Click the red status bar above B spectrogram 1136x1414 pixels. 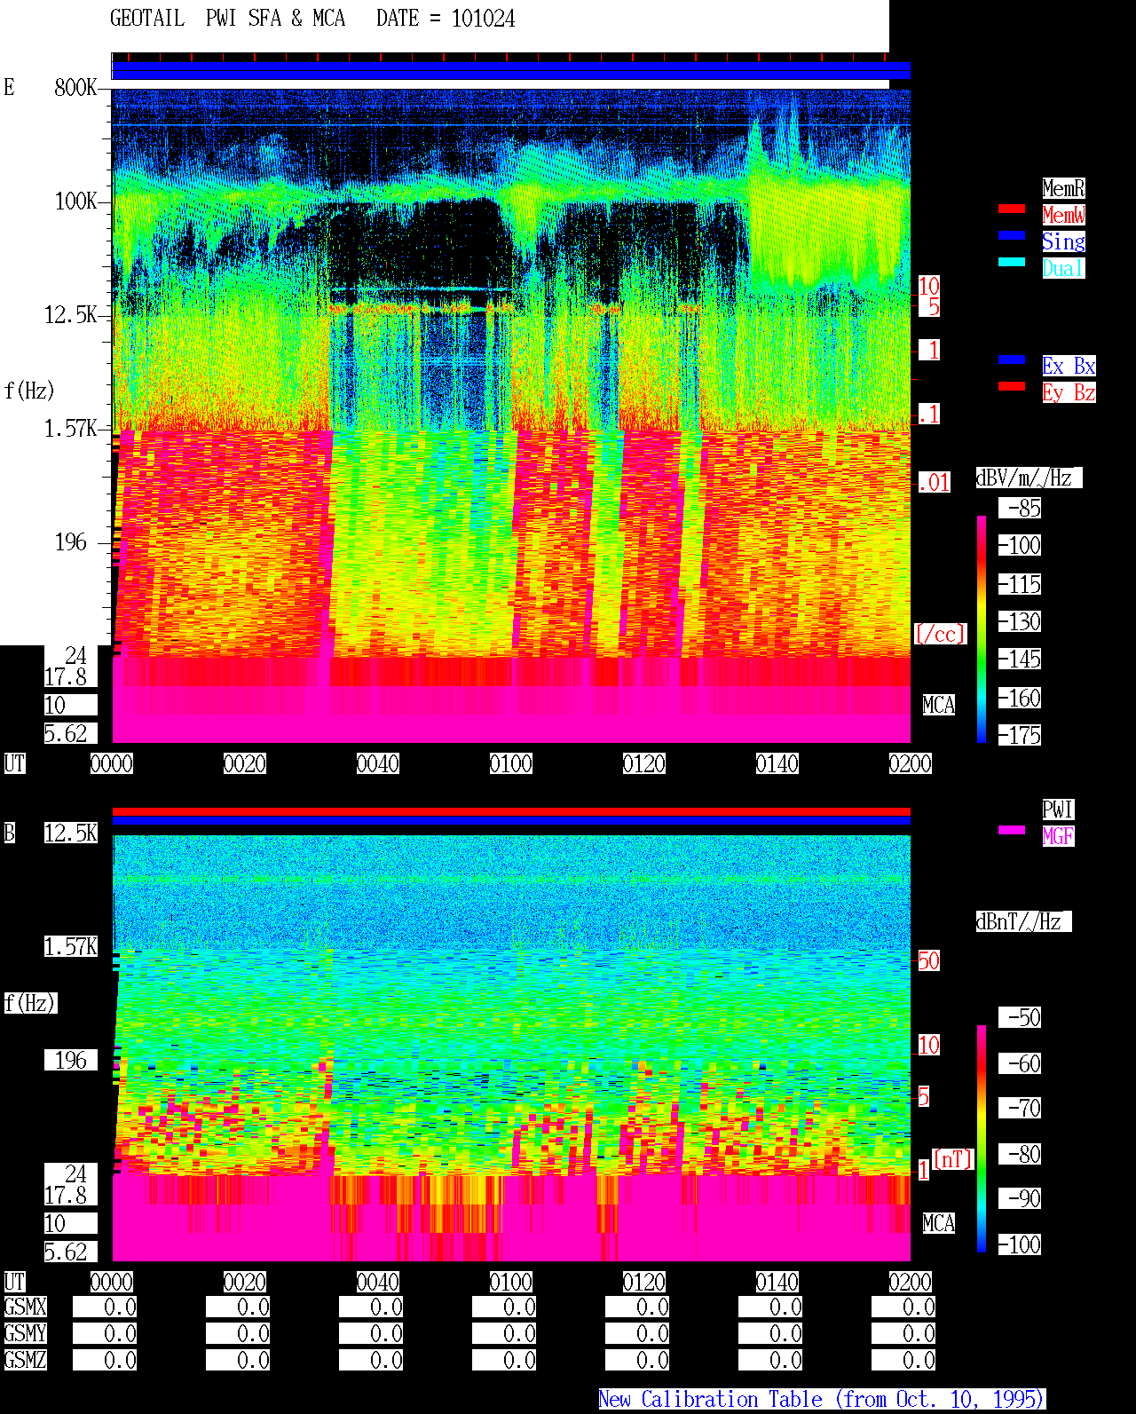click(x=511, y=811)
